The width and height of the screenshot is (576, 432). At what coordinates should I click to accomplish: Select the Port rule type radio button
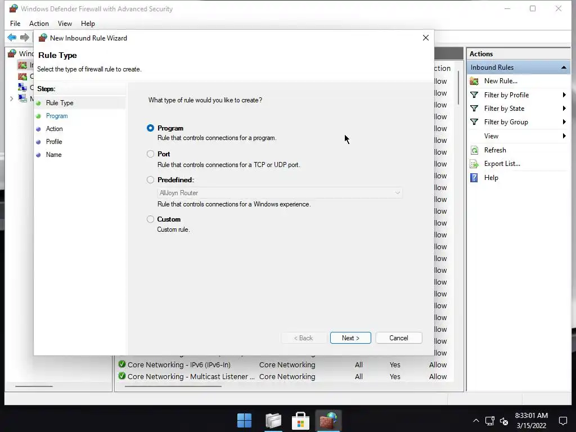150,154
